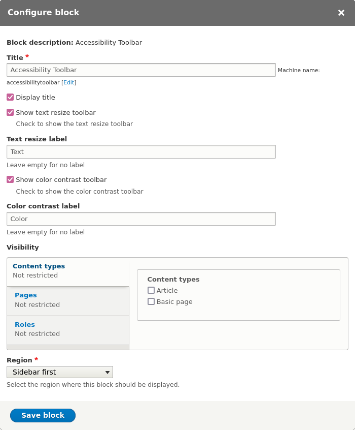Open the Region dropdown list

pos(60,372)
